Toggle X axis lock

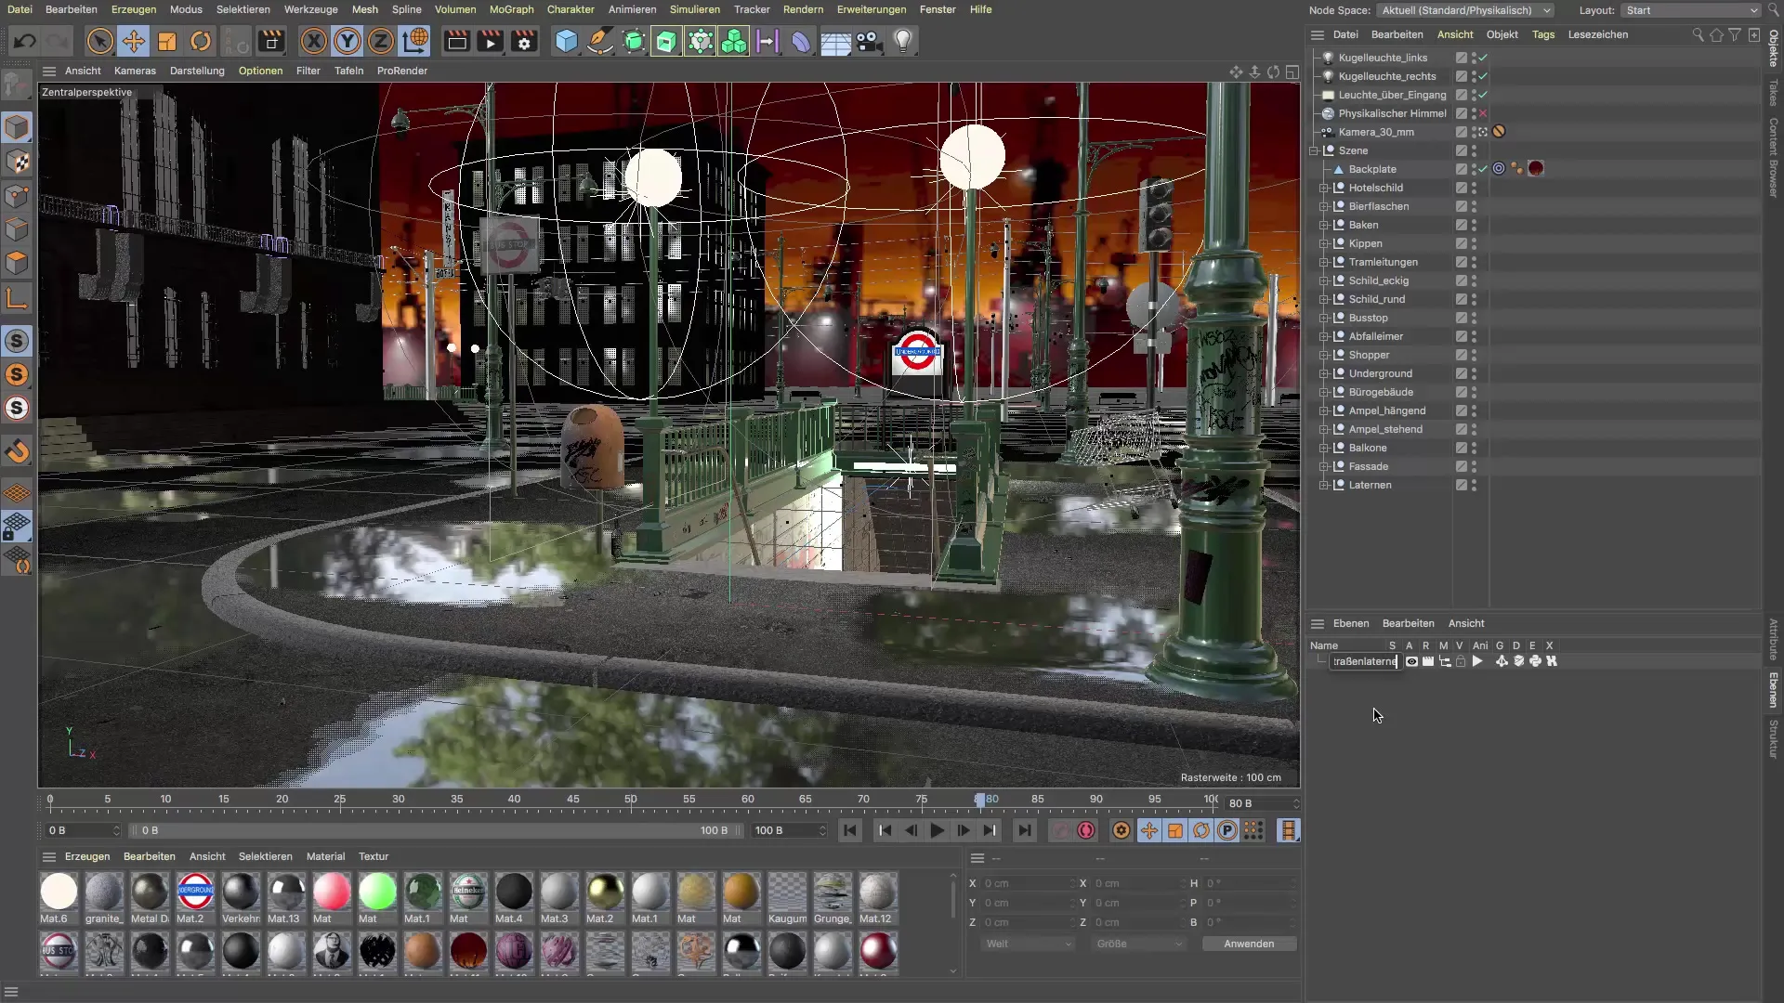point(314,41)
